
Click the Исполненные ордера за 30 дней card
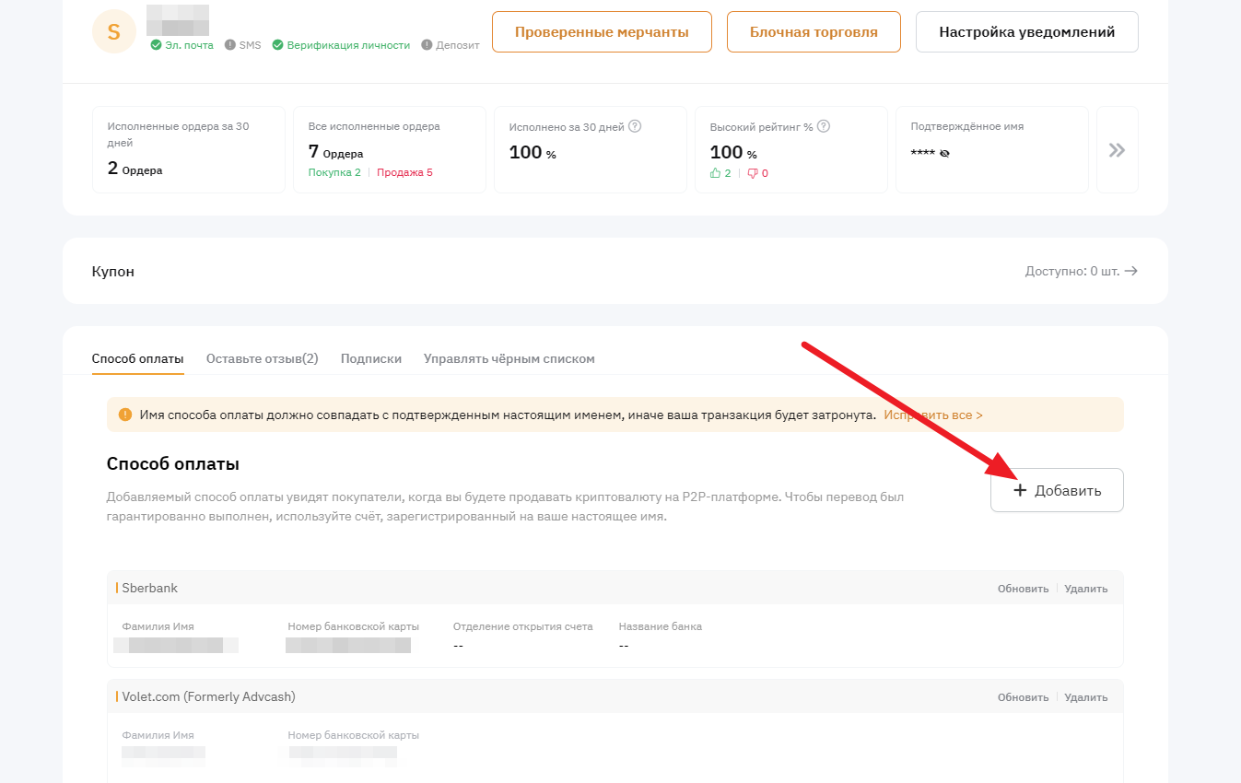tap(189, 150)
